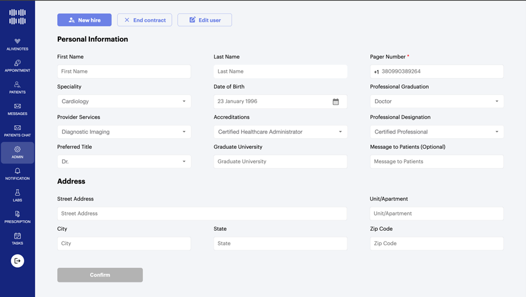Click the Edit user button

point(205,20)
